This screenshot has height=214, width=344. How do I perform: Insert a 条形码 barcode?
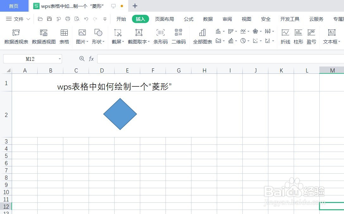pos(160,37)
